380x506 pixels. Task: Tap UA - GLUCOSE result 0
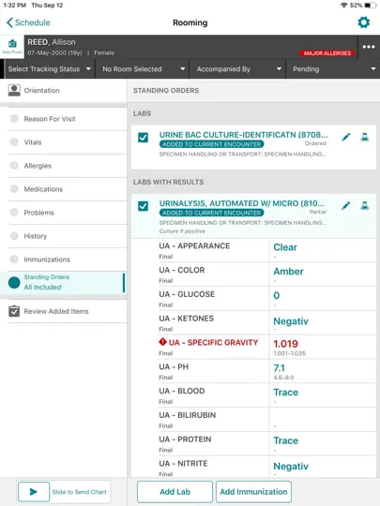(x=277, y=295)
